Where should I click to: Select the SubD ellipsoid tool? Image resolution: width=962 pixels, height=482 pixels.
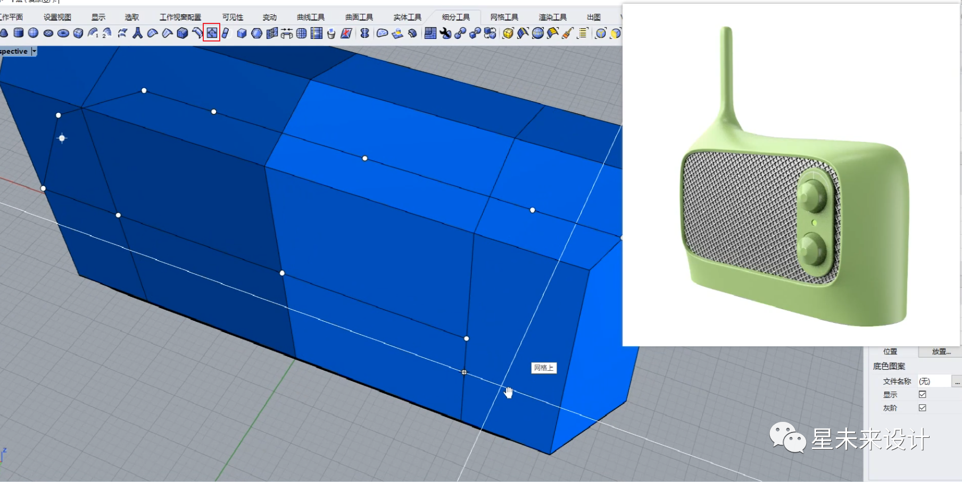pyautogui.click(x=48, y=33)
